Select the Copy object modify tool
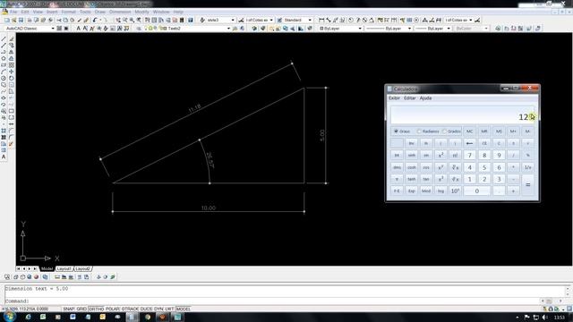This screenshot has width=573, height=322. pyautogui.click(x=12, y=46)
